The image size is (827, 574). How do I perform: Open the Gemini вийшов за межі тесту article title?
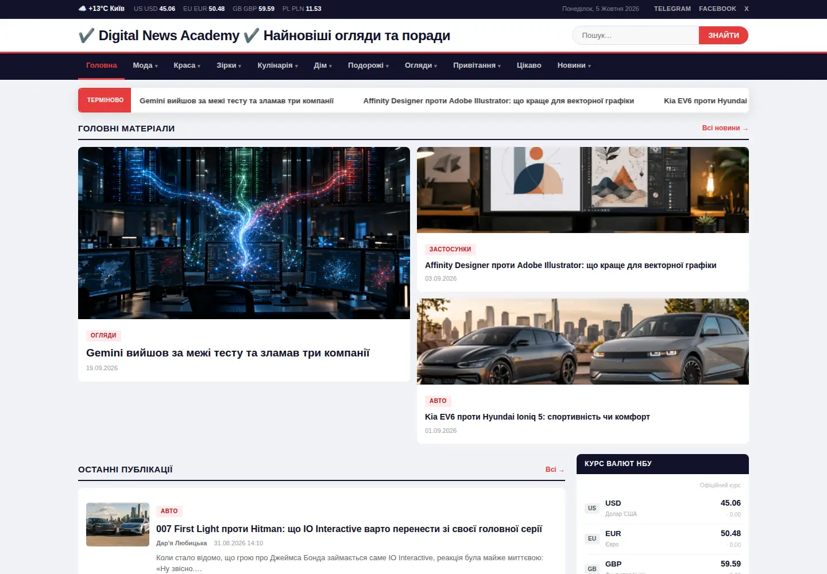228,353
